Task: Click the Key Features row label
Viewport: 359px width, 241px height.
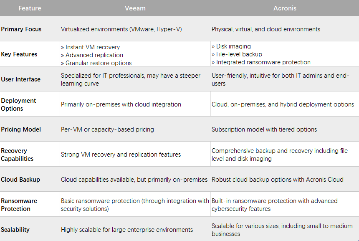Action: click(19, 54)
